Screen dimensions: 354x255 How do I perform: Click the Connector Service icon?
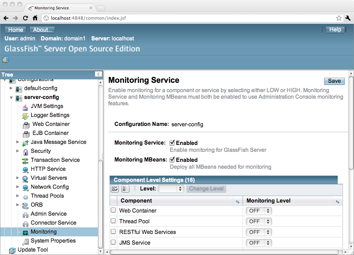pyautogui.click(x=25, y=224)
